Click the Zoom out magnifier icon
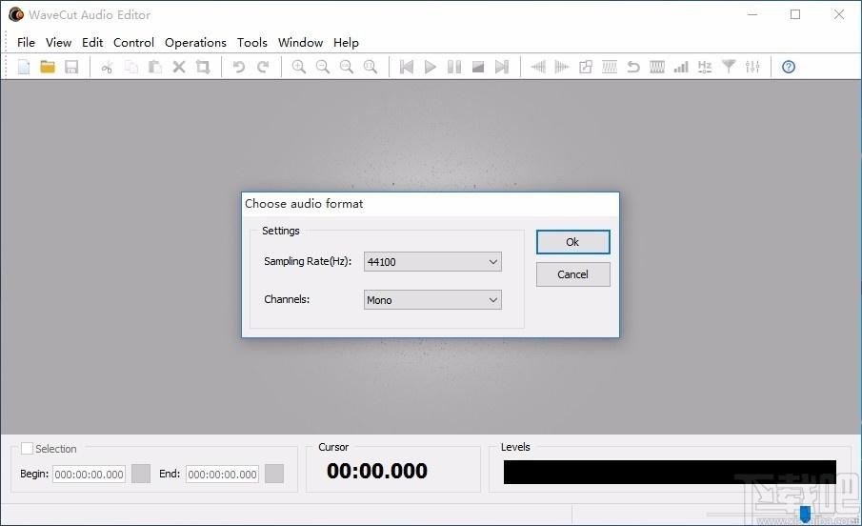 pyautogui.click(x=323, y=67)
